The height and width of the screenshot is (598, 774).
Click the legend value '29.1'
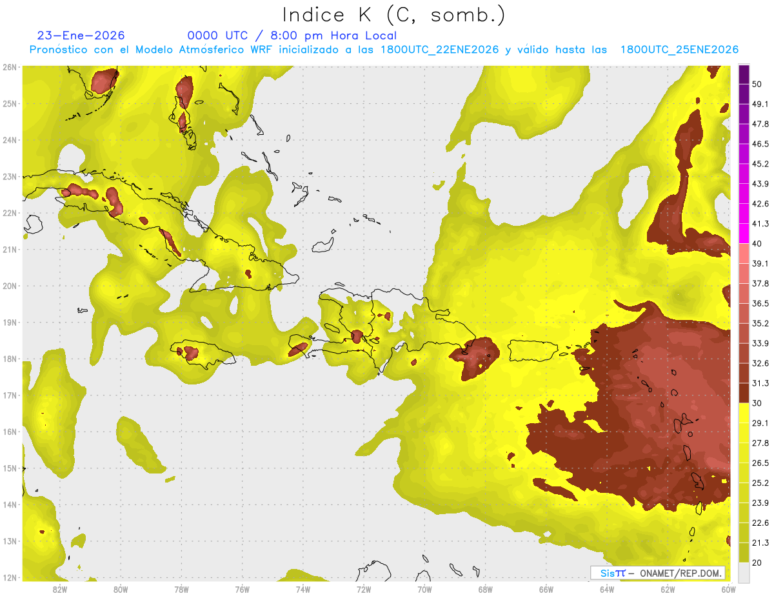760,423
